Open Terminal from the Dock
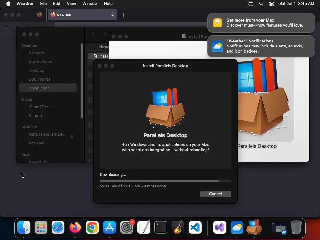Screen dimensions: 320x240 coord(161,227)
